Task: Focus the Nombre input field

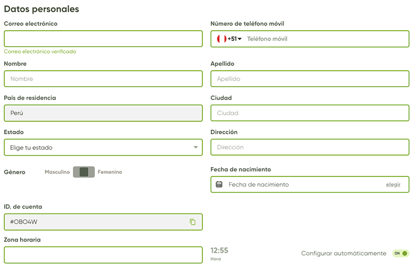Action: coord(103,79)
